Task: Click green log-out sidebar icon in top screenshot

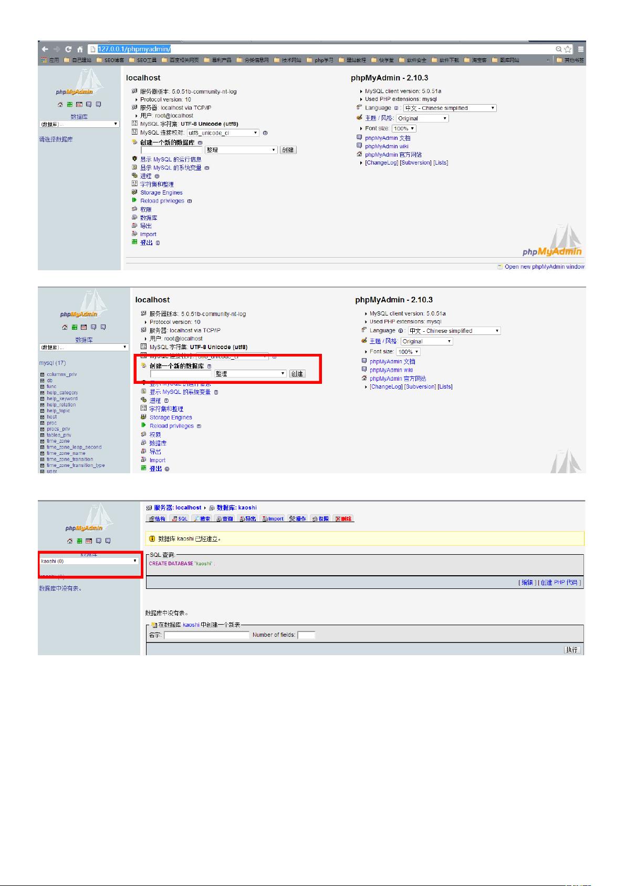Action: [69, 104]
